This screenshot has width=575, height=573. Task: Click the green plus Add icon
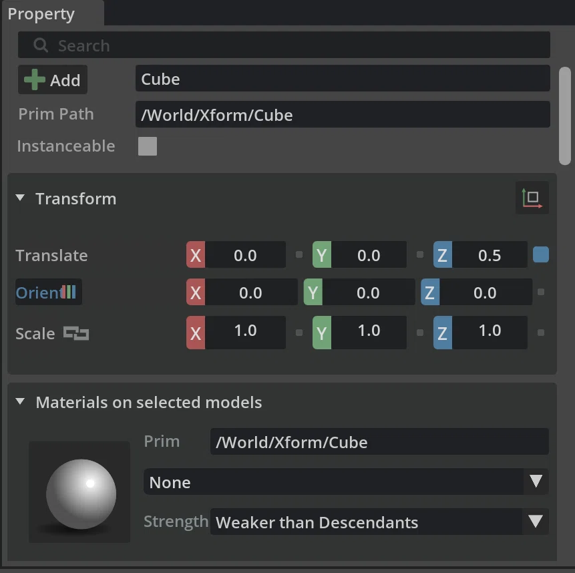point(35,79)
